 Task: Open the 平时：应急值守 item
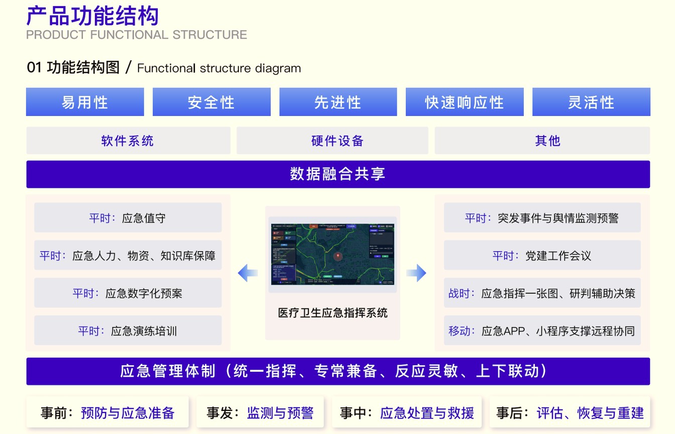tap(128, 218)
